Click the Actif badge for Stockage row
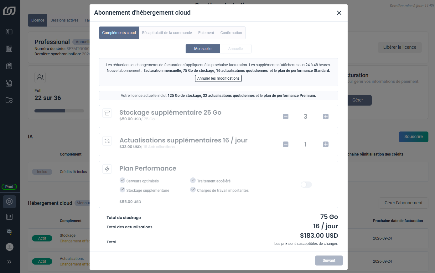The width and height of the screenshot is (435, 273). coord(42,238)
